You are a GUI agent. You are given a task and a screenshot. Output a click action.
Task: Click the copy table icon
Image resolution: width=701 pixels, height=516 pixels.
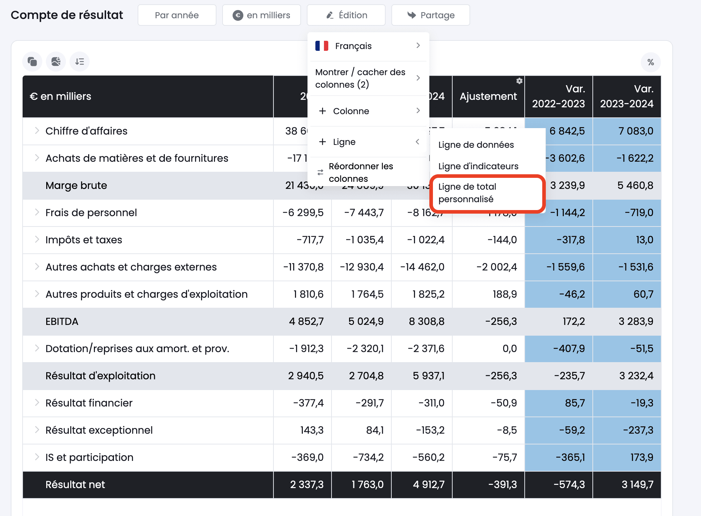pos(32,62)
